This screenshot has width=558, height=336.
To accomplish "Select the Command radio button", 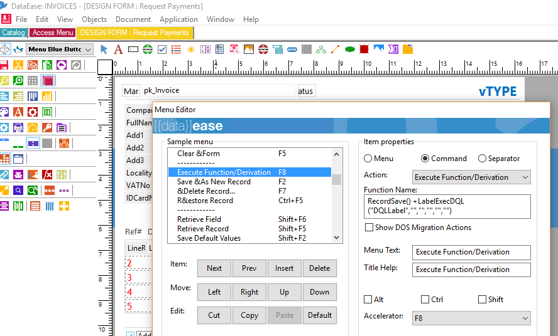I will 425,159.
